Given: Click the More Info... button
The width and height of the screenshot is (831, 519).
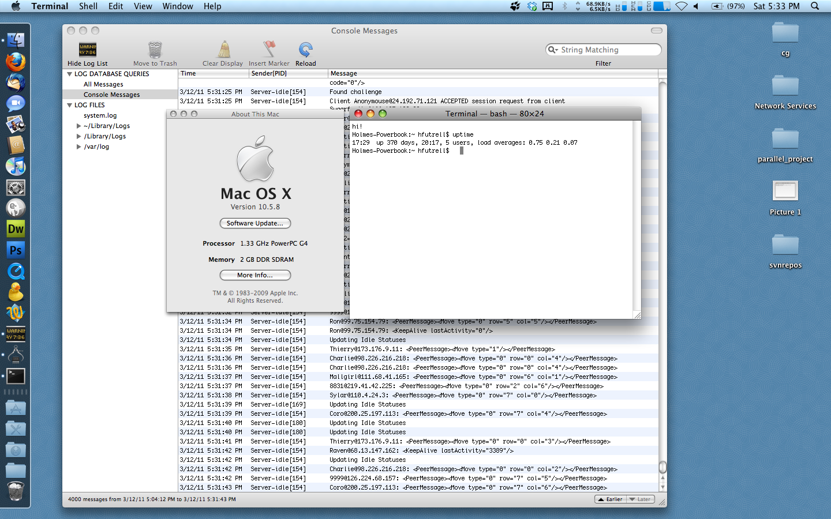Looking at the screenshot, I should (255, 275).
